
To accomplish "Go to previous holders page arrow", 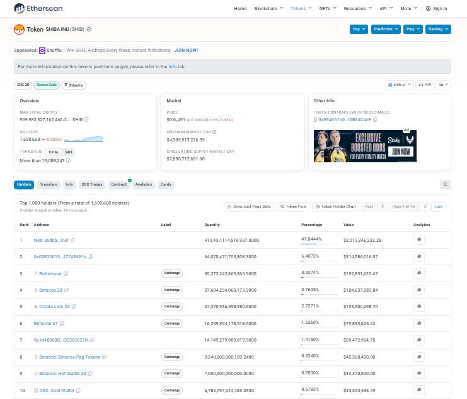I will coord(383,206).
